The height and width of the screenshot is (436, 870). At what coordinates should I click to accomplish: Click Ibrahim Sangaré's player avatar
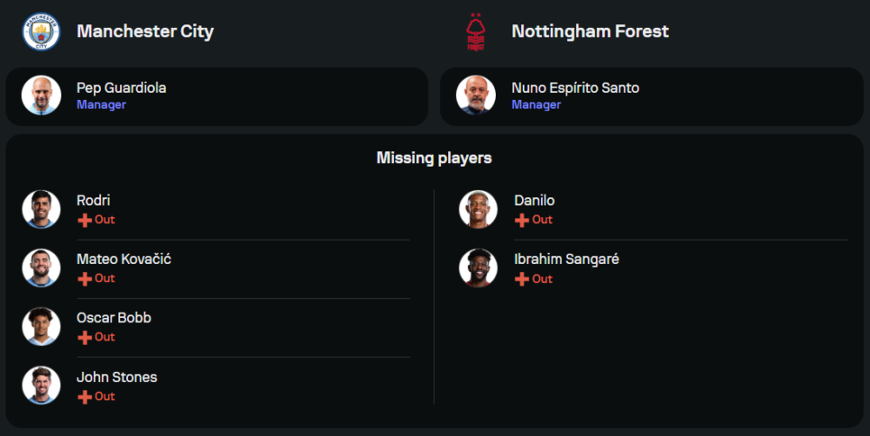[x=478, y=268]
